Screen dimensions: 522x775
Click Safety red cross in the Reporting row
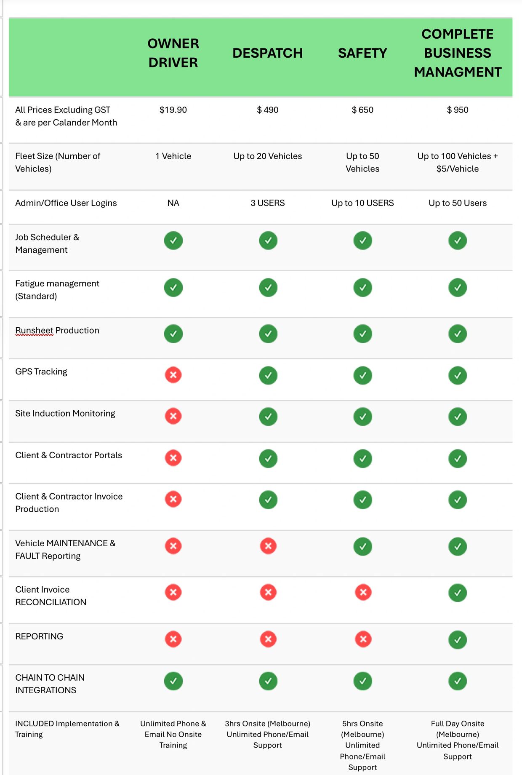(363, 639)
